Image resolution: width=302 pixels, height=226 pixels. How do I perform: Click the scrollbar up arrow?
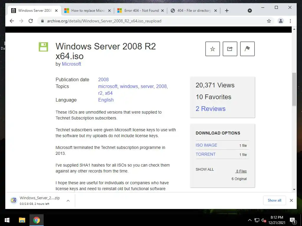tap(294, 29)
